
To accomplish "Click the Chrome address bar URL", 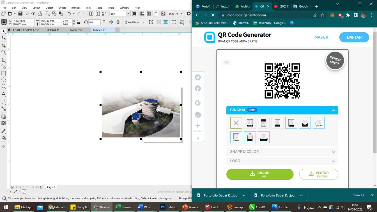I will point(246,15).
